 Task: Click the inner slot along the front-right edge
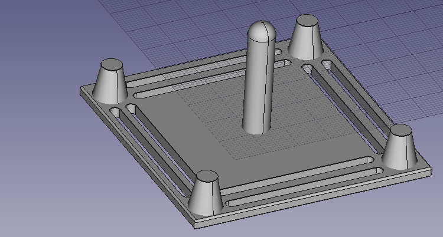pos(297,176)
